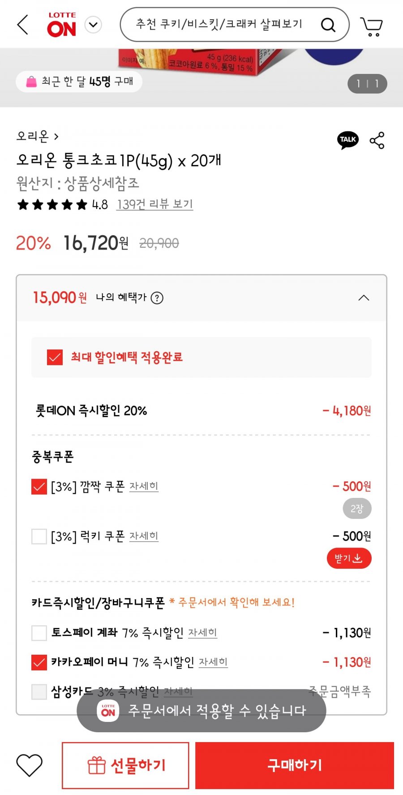Tap the 구매하기 button

[x=295, y=765]
